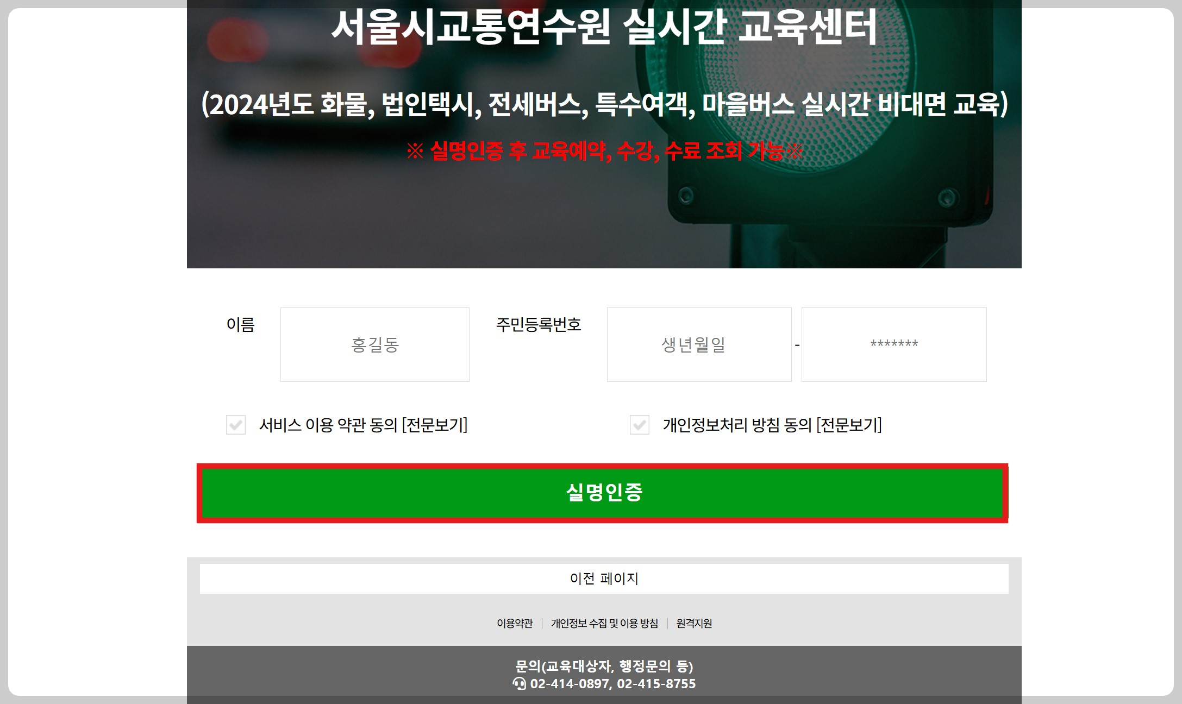Click the 생년월일 input field
This screenshot has width=1182, height=704.
click(x=699, y=344)
